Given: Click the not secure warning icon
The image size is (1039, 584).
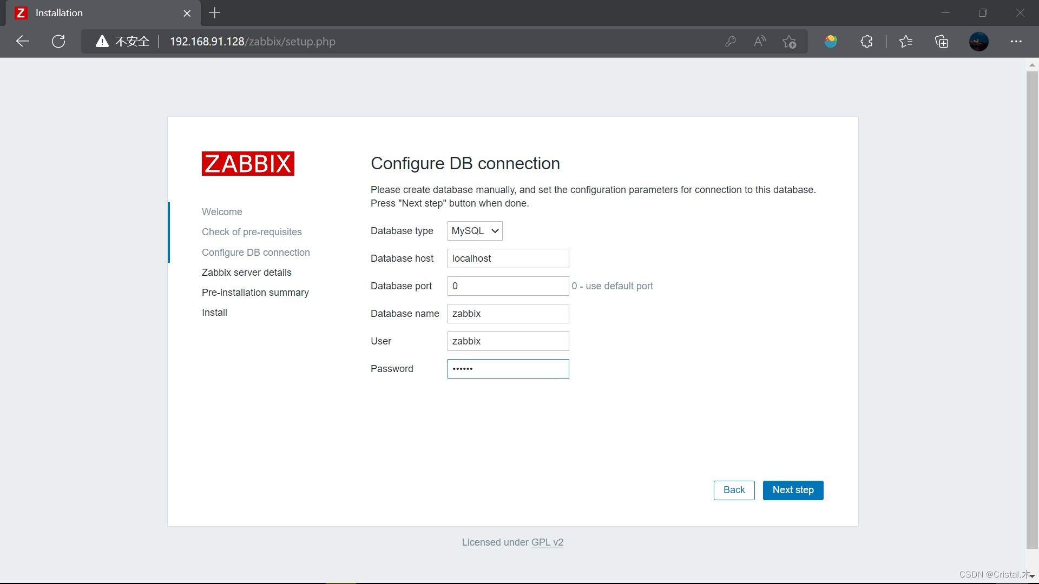Looking at the screenshot, I should pyautogui.click(x=102, y=42).
